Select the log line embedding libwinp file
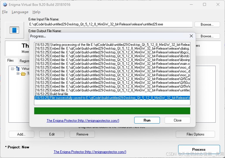 point(112,60)
